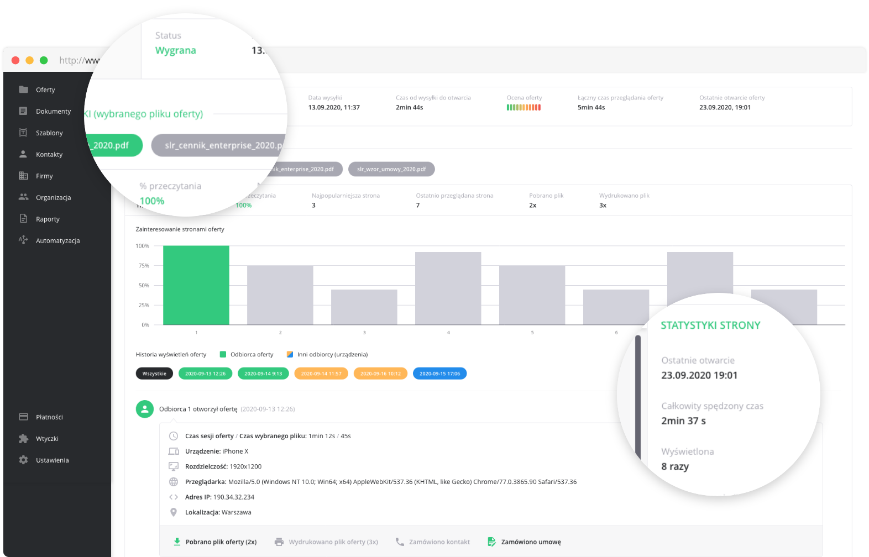Image resolution: width=869 pixels, height=557 pixels.
Task: Click the green bar for page 1
Action: tap(196, 285)
